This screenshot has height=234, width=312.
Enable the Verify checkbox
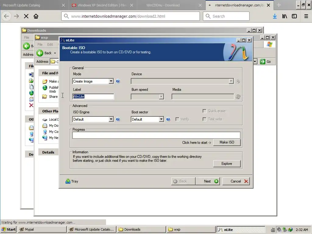click(x=177, y=119)
